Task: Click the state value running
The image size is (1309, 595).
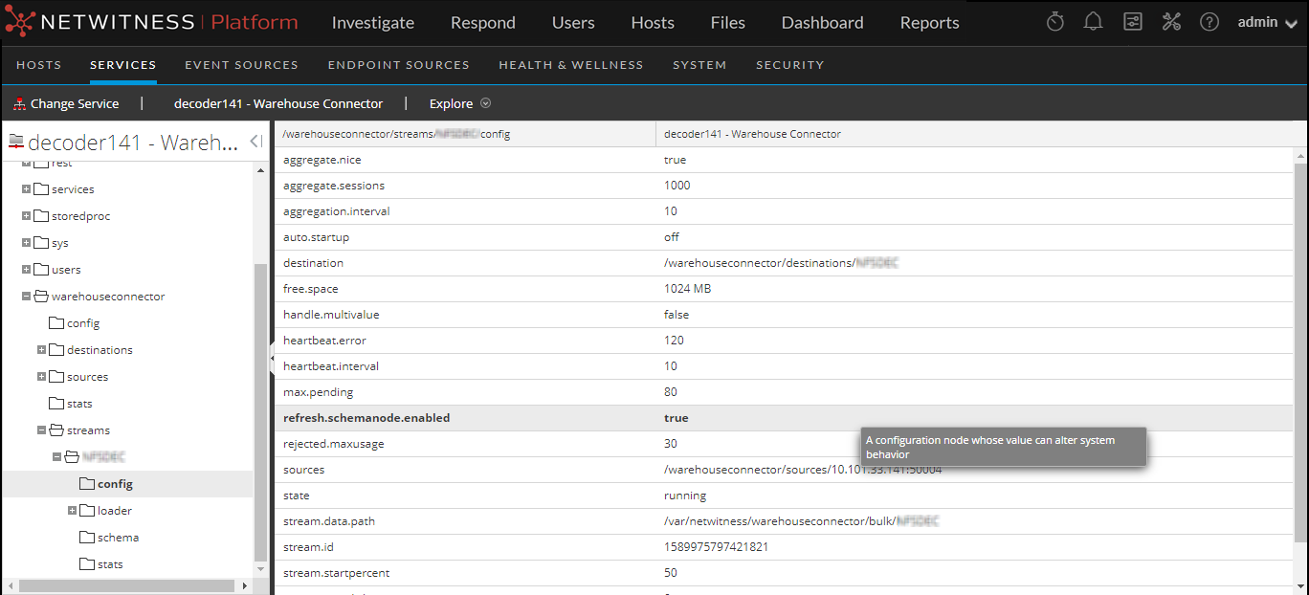Action: 685,496
